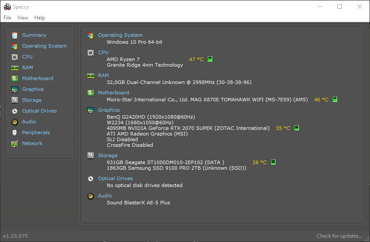Click the disc icon beside main Optical Drives heading
This screenshot has height=242, width=370.
[x=91, y=179]
